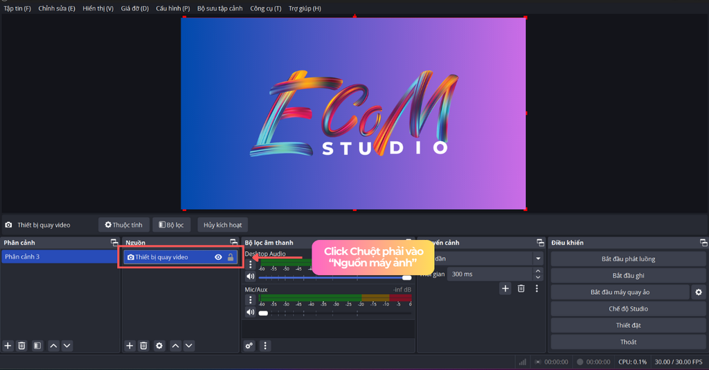
Task: Click Bắt đầu máy quay ảo button
Action: pyautogui.click(x=620, y=293)
